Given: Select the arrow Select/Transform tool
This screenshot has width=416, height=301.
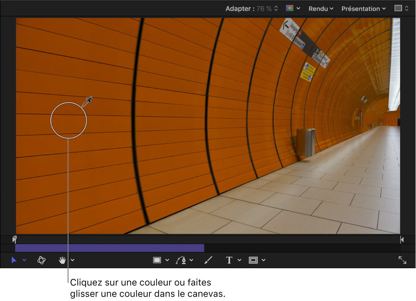Looking at the screenshot, I should [14, 260].
